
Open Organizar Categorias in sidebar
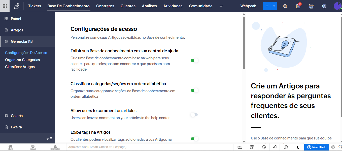click(22, 60)
